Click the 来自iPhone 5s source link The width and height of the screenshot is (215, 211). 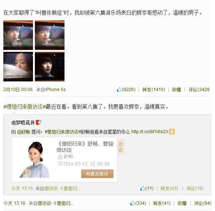pyautogui.click(x=51, y=90)
